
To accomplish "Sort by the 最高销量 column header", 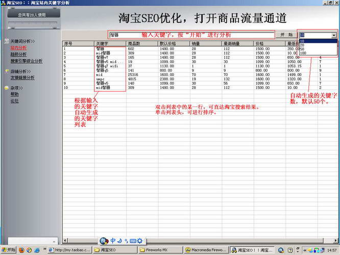I will (238, 43).
